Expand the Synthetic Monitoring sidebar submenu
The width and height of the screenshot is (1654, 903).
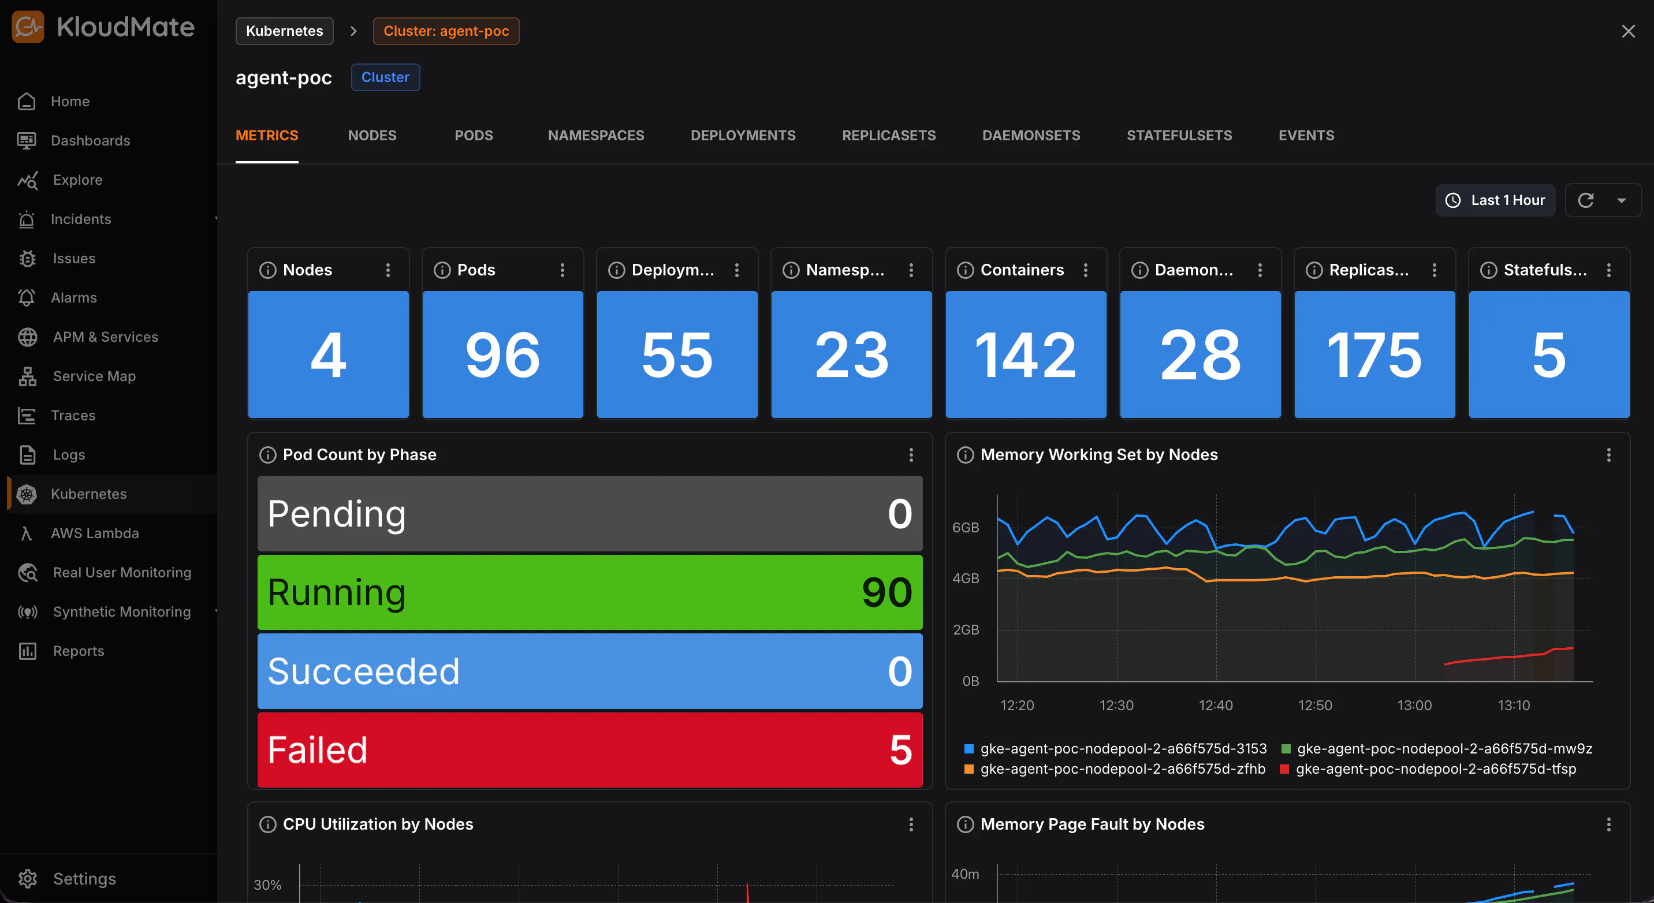coord(215,611)
